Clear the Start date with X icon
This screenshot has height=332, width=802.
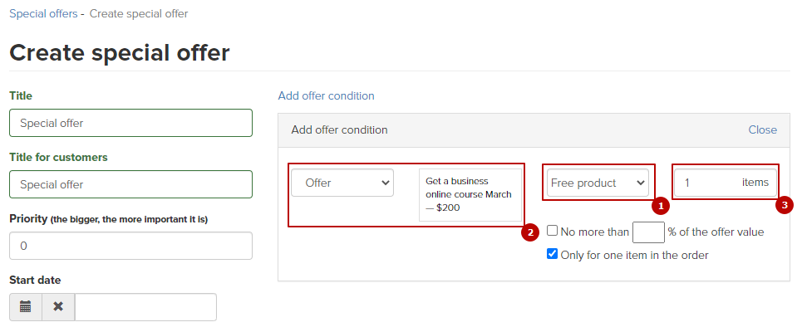click(x=58, y=307)
